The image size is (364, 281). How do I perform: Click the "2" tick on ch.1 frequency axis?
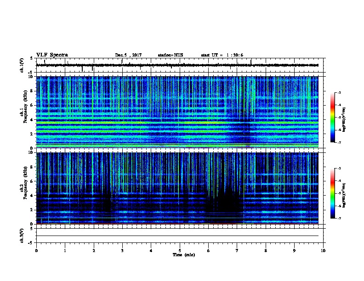(32, 134)
